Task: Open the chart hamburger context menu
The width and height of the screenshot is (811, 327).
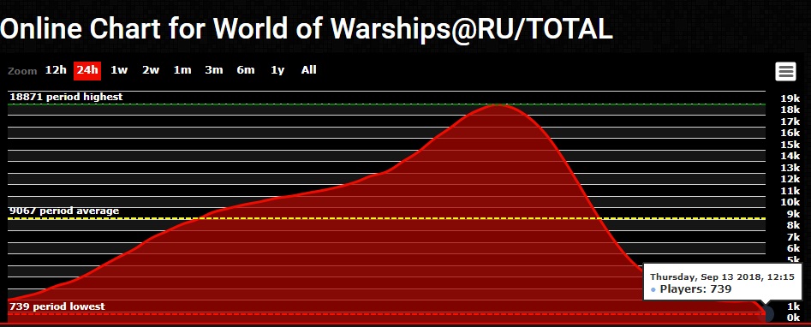Action: pyautogui.click(x=785, y=71)
